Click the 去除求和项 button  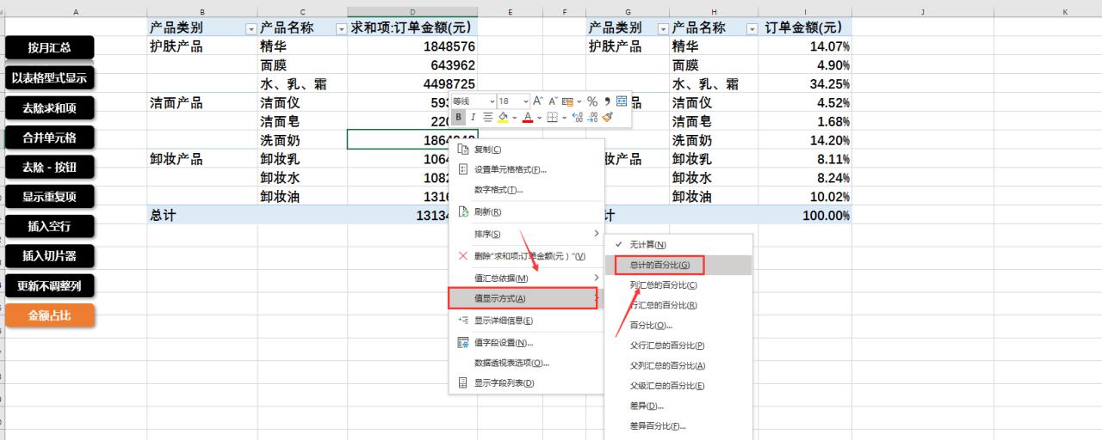click(50, 108)
